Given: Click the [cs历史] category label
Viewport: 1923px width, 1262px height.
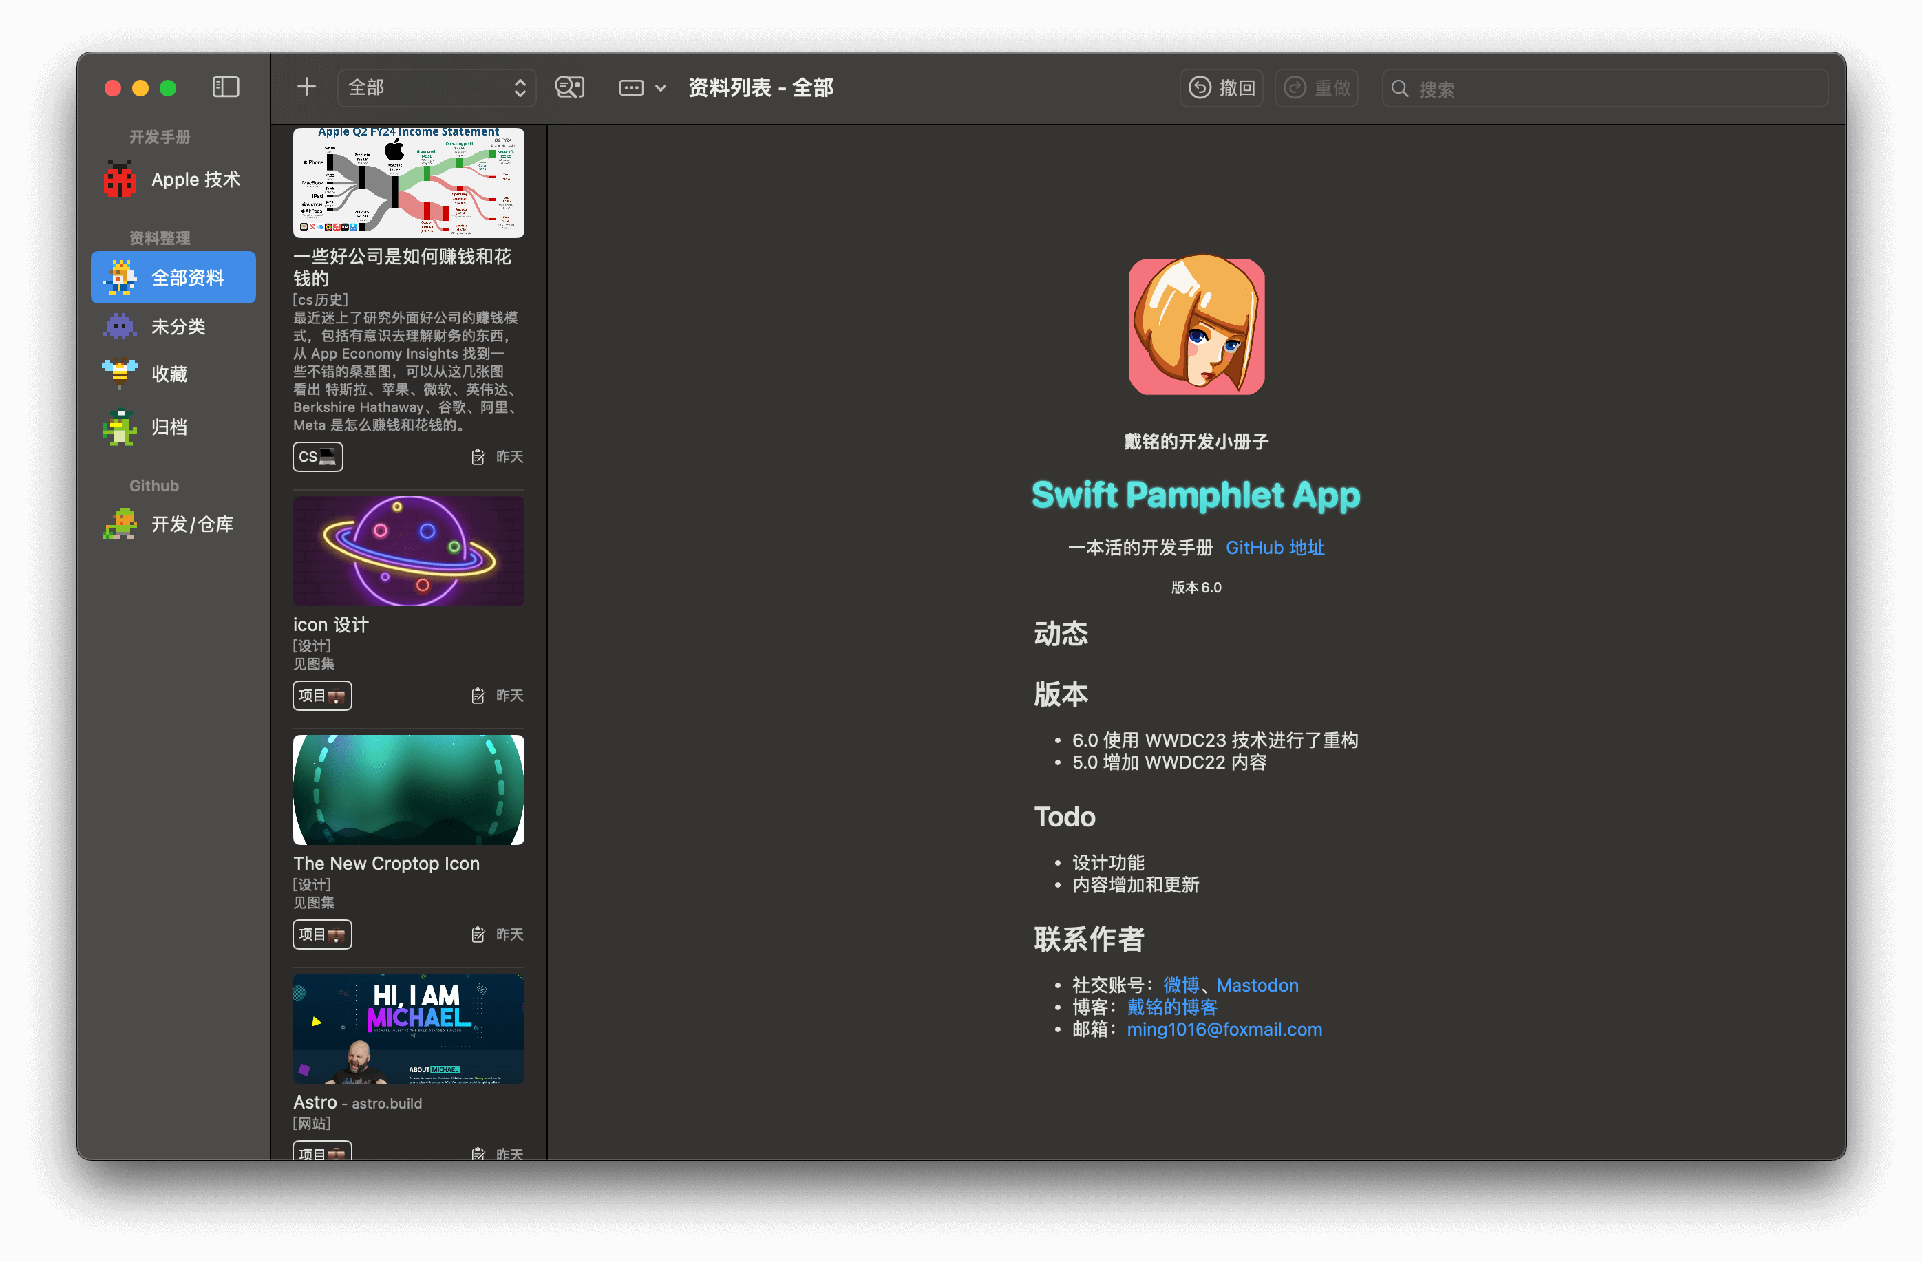Looking at the screenshot, I should tap(320, 300).
